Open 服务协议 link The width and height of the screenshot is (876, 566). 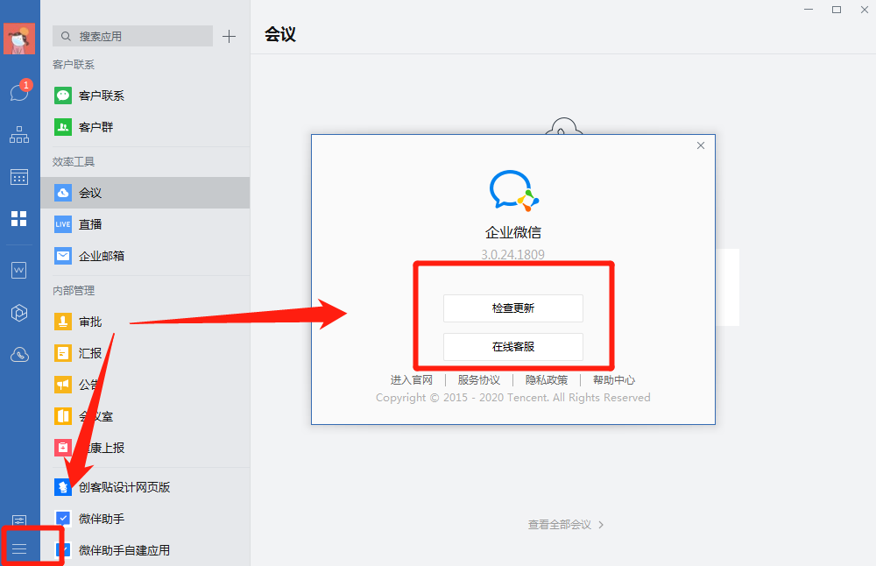tap(479, 380)
